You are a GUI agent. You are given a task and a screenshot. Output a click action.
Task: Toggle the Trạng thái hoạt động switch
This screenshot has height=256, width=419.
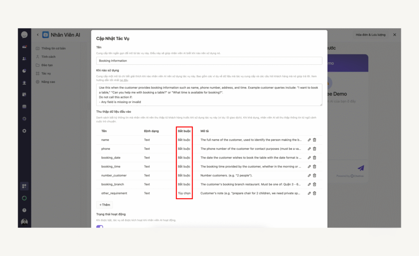click(x=100, y=227)
